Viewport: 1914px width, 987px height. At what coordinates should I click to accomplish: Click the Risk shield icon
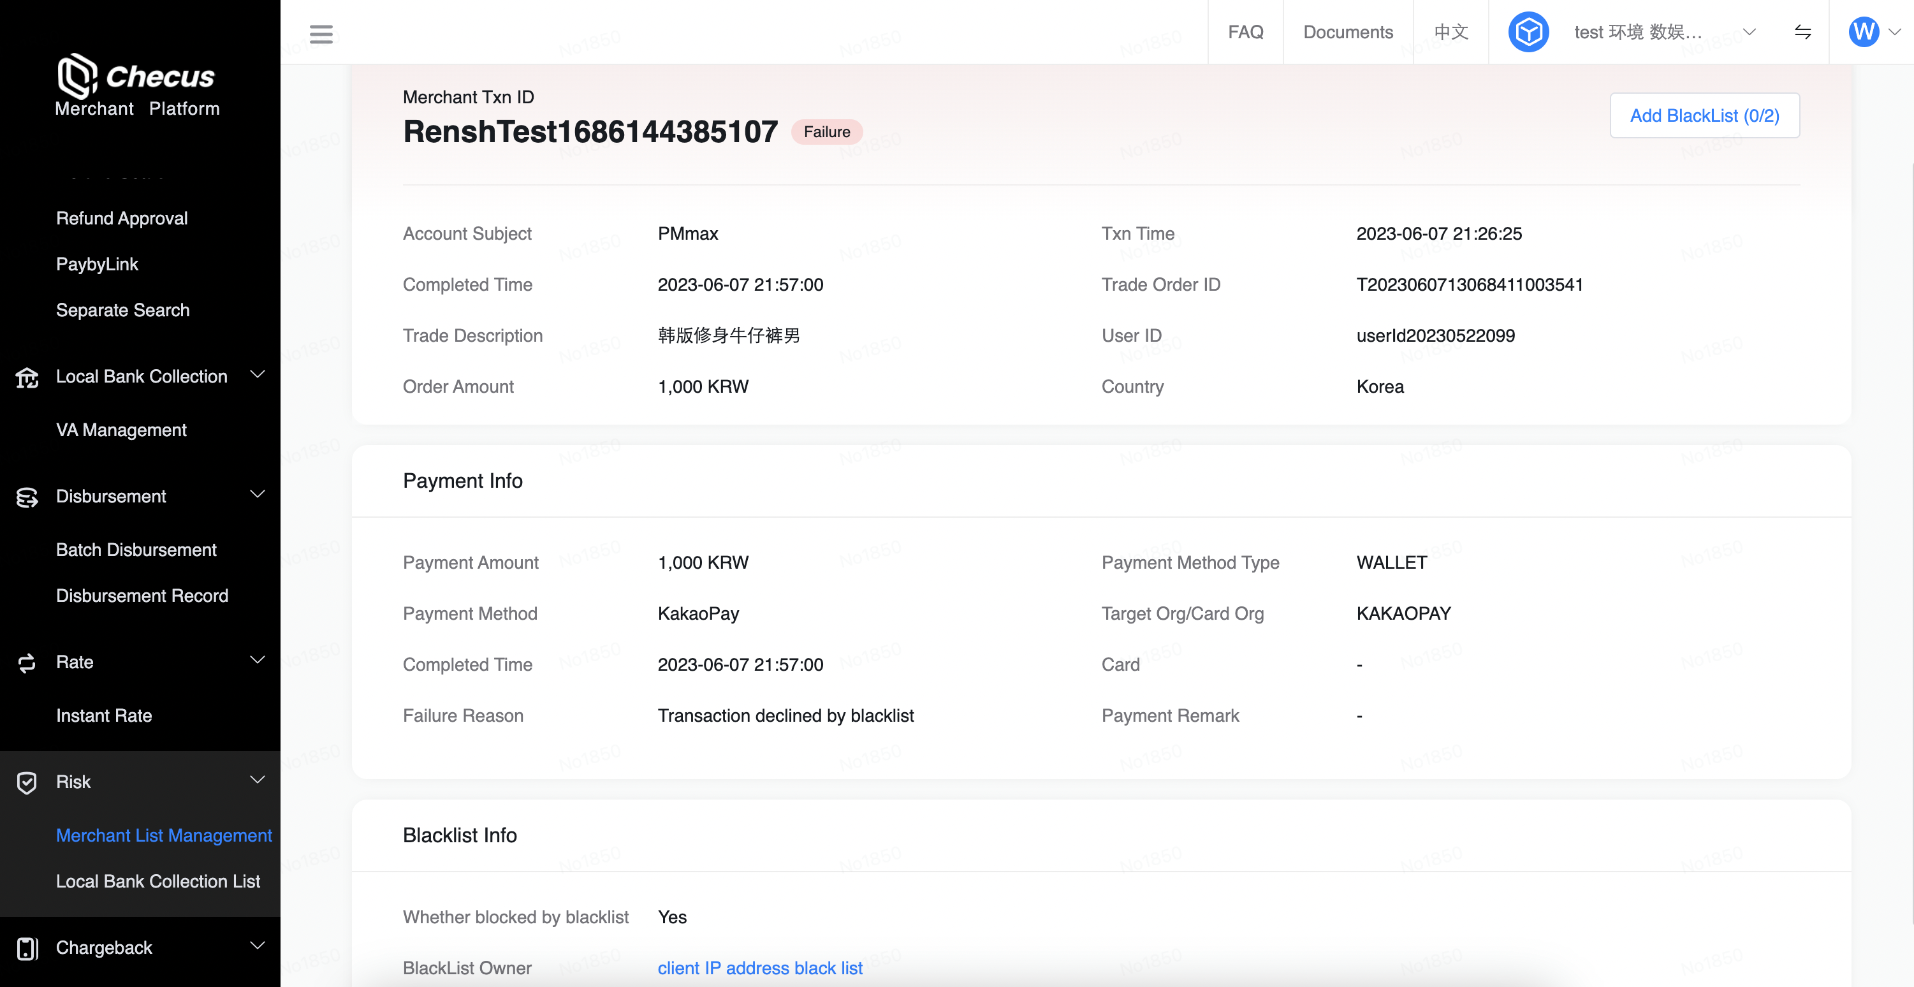(27, 782)
